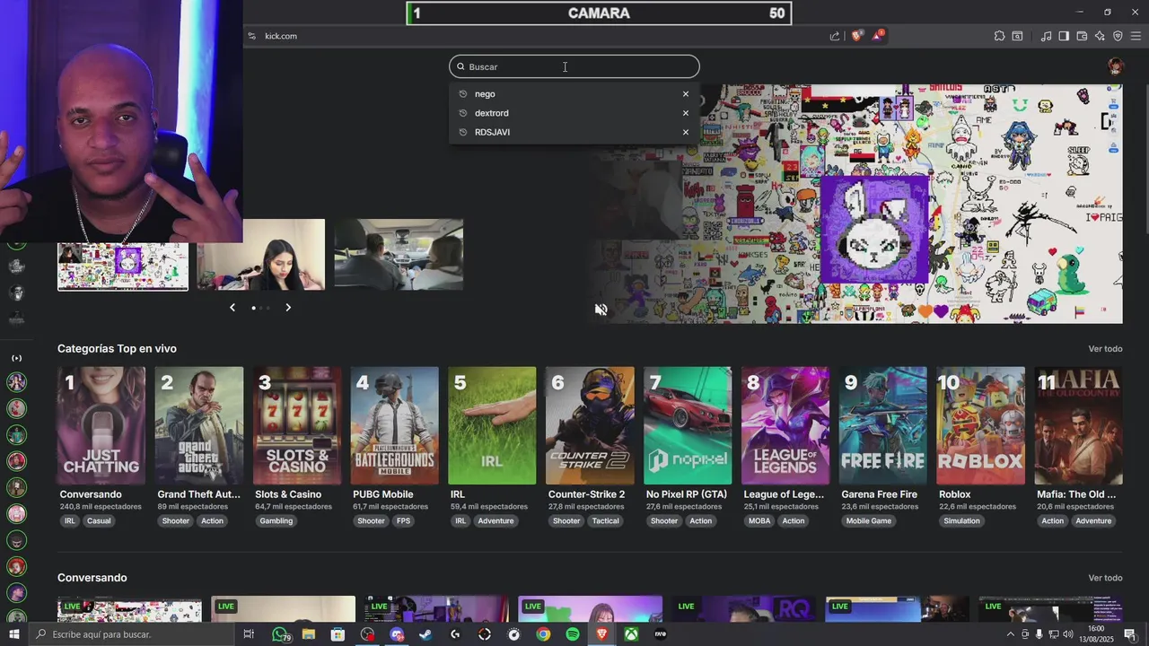The width and height of the screenshot is (1149, 646).
Task: Remove 'nego' from search history
Action: 686,94
